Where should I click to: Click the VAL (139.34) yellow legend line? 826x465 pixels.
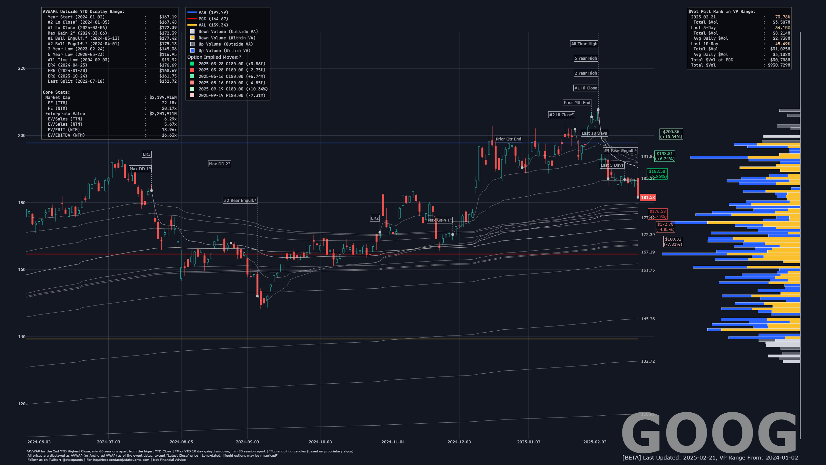pyautogui.click(x=192, y=25)
